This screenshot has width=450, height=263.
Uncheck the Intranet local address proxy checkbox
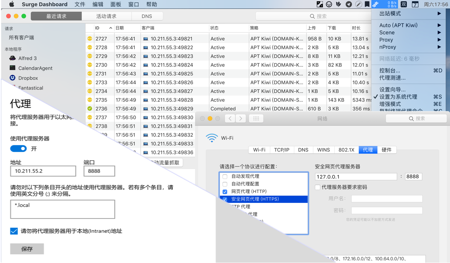(14, 231)
